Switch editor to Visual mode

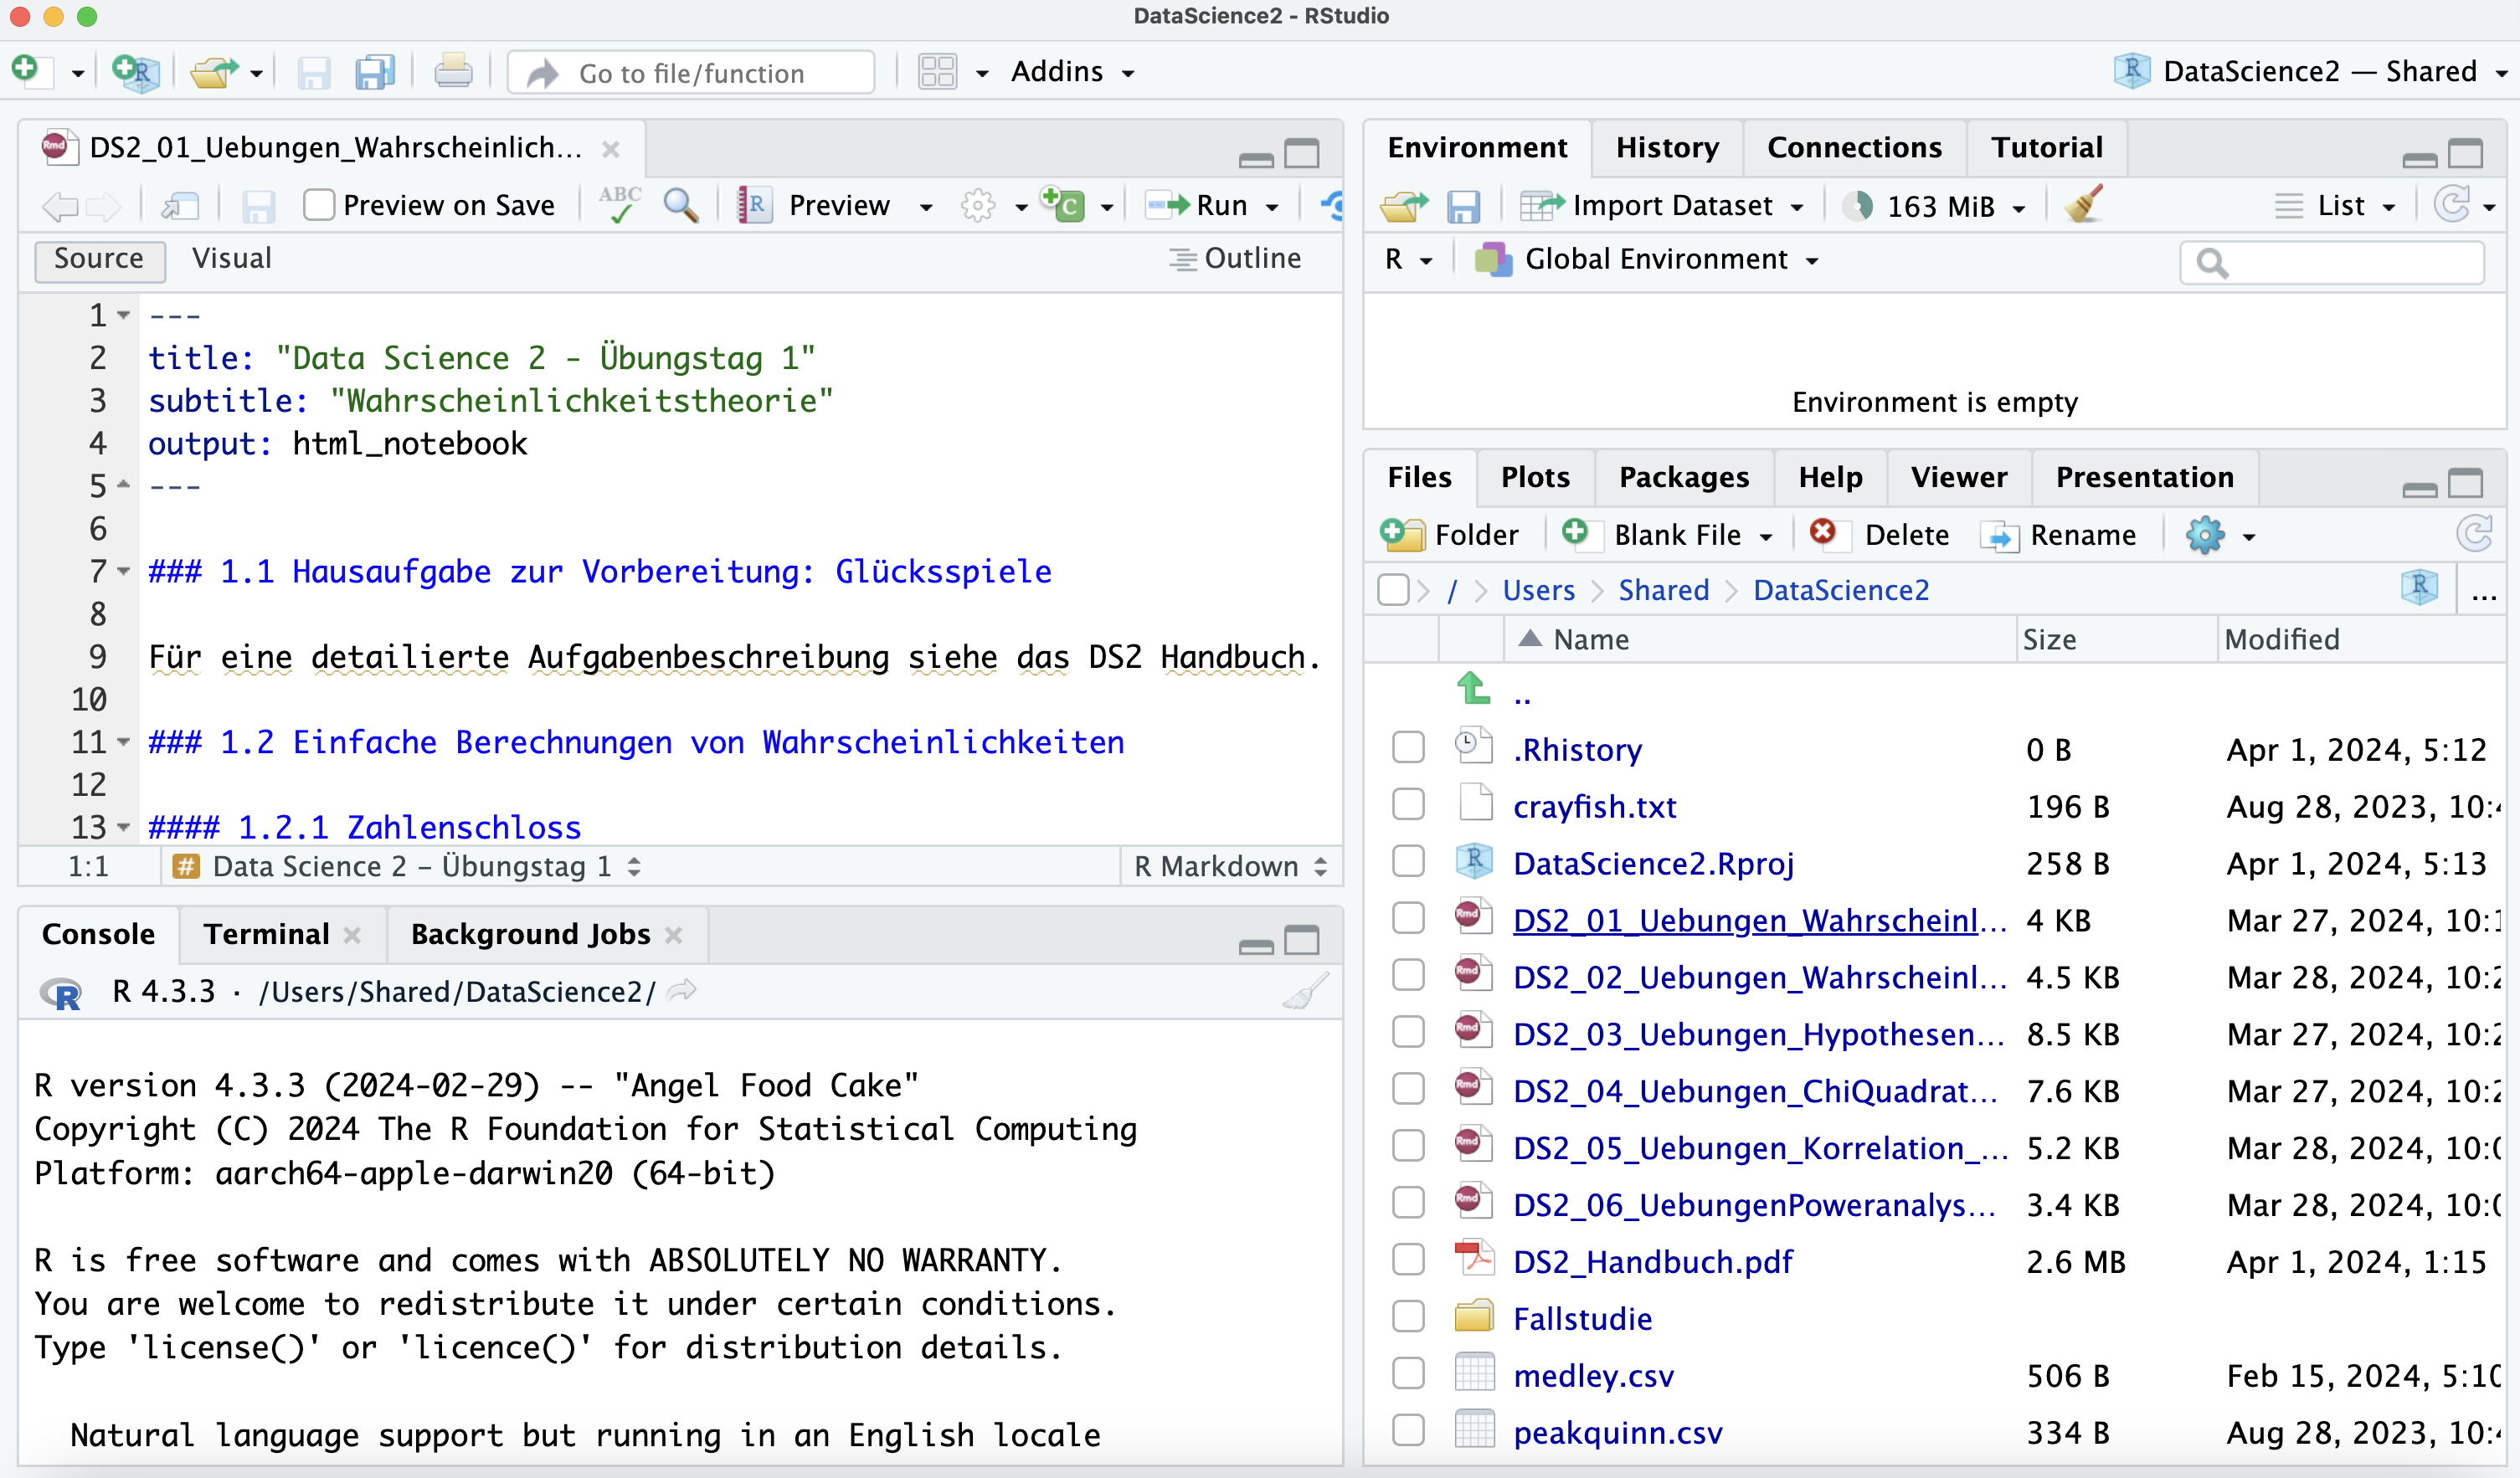pos(231,259)
